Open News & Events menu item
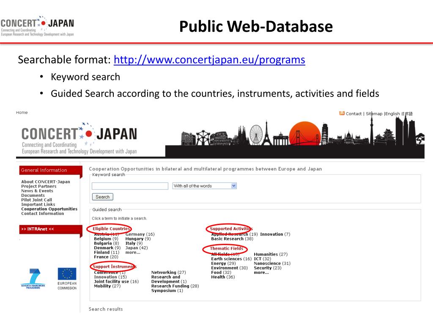This screenshot has width=433, height=325. point(37,191)
